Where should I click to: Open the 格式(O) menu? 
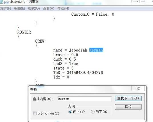[x=34, y=9]
